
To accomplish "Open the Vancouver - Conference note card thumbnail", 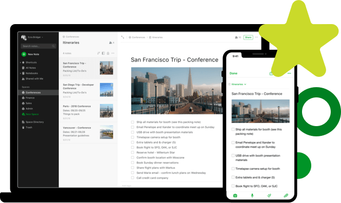I will pos(107,132).
